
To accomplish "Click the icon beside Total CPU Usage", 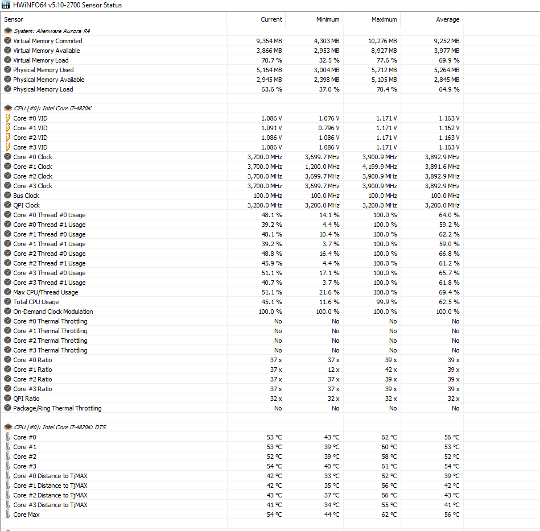I will point(7,302).
